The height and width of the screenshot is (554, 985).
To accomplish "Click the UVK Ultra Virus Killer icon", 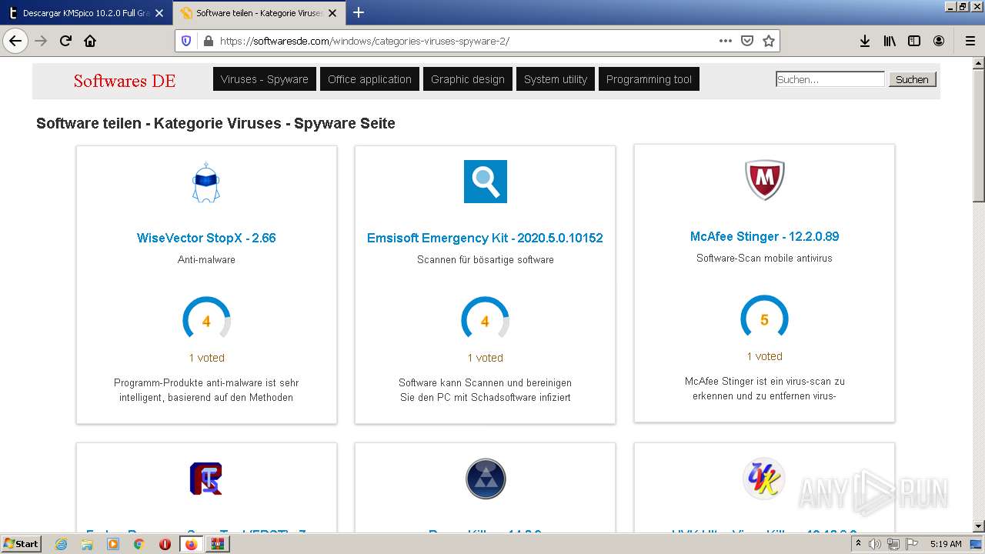I will (x=764, y=478).
